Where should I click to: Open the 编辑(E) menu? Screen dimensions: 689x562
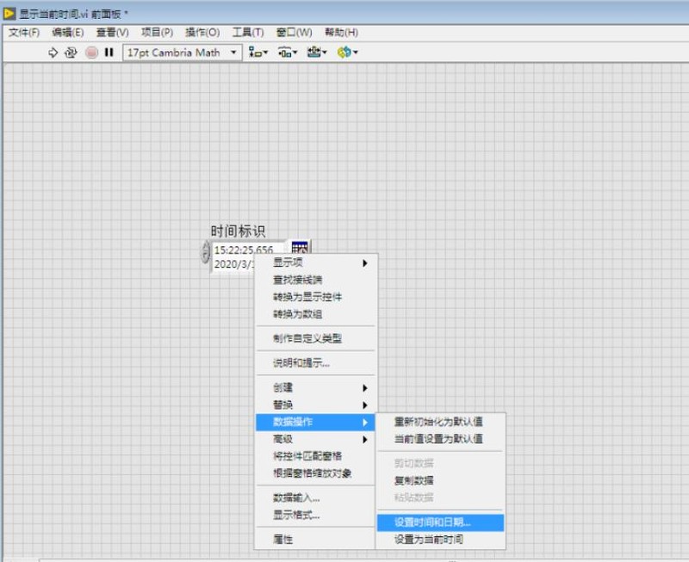pyautogui.click(x=68, y=33)
